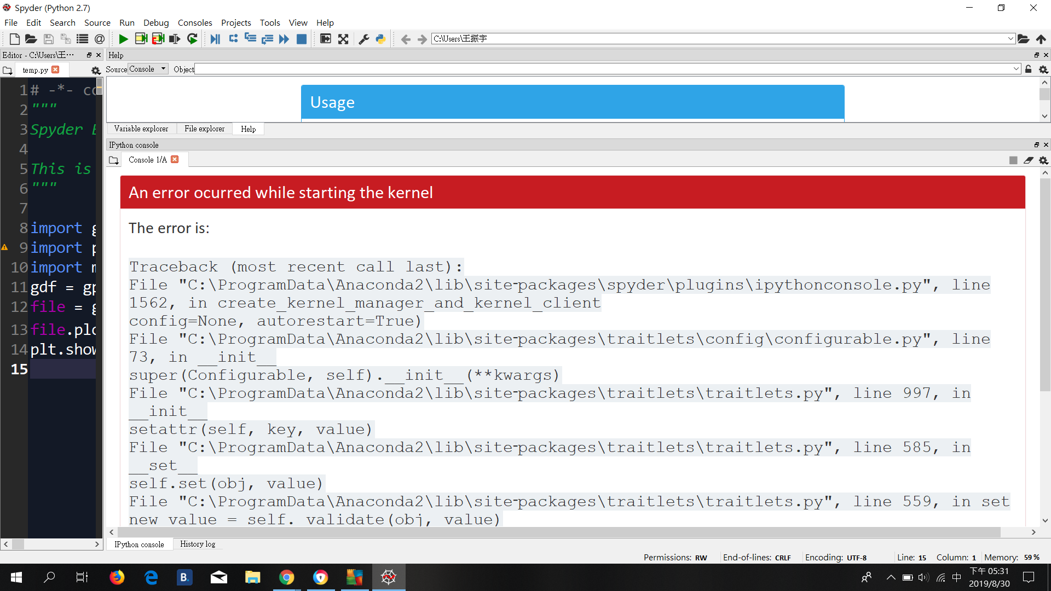Re-run the last script
1051x591 pixels.
tap(192, 39)
